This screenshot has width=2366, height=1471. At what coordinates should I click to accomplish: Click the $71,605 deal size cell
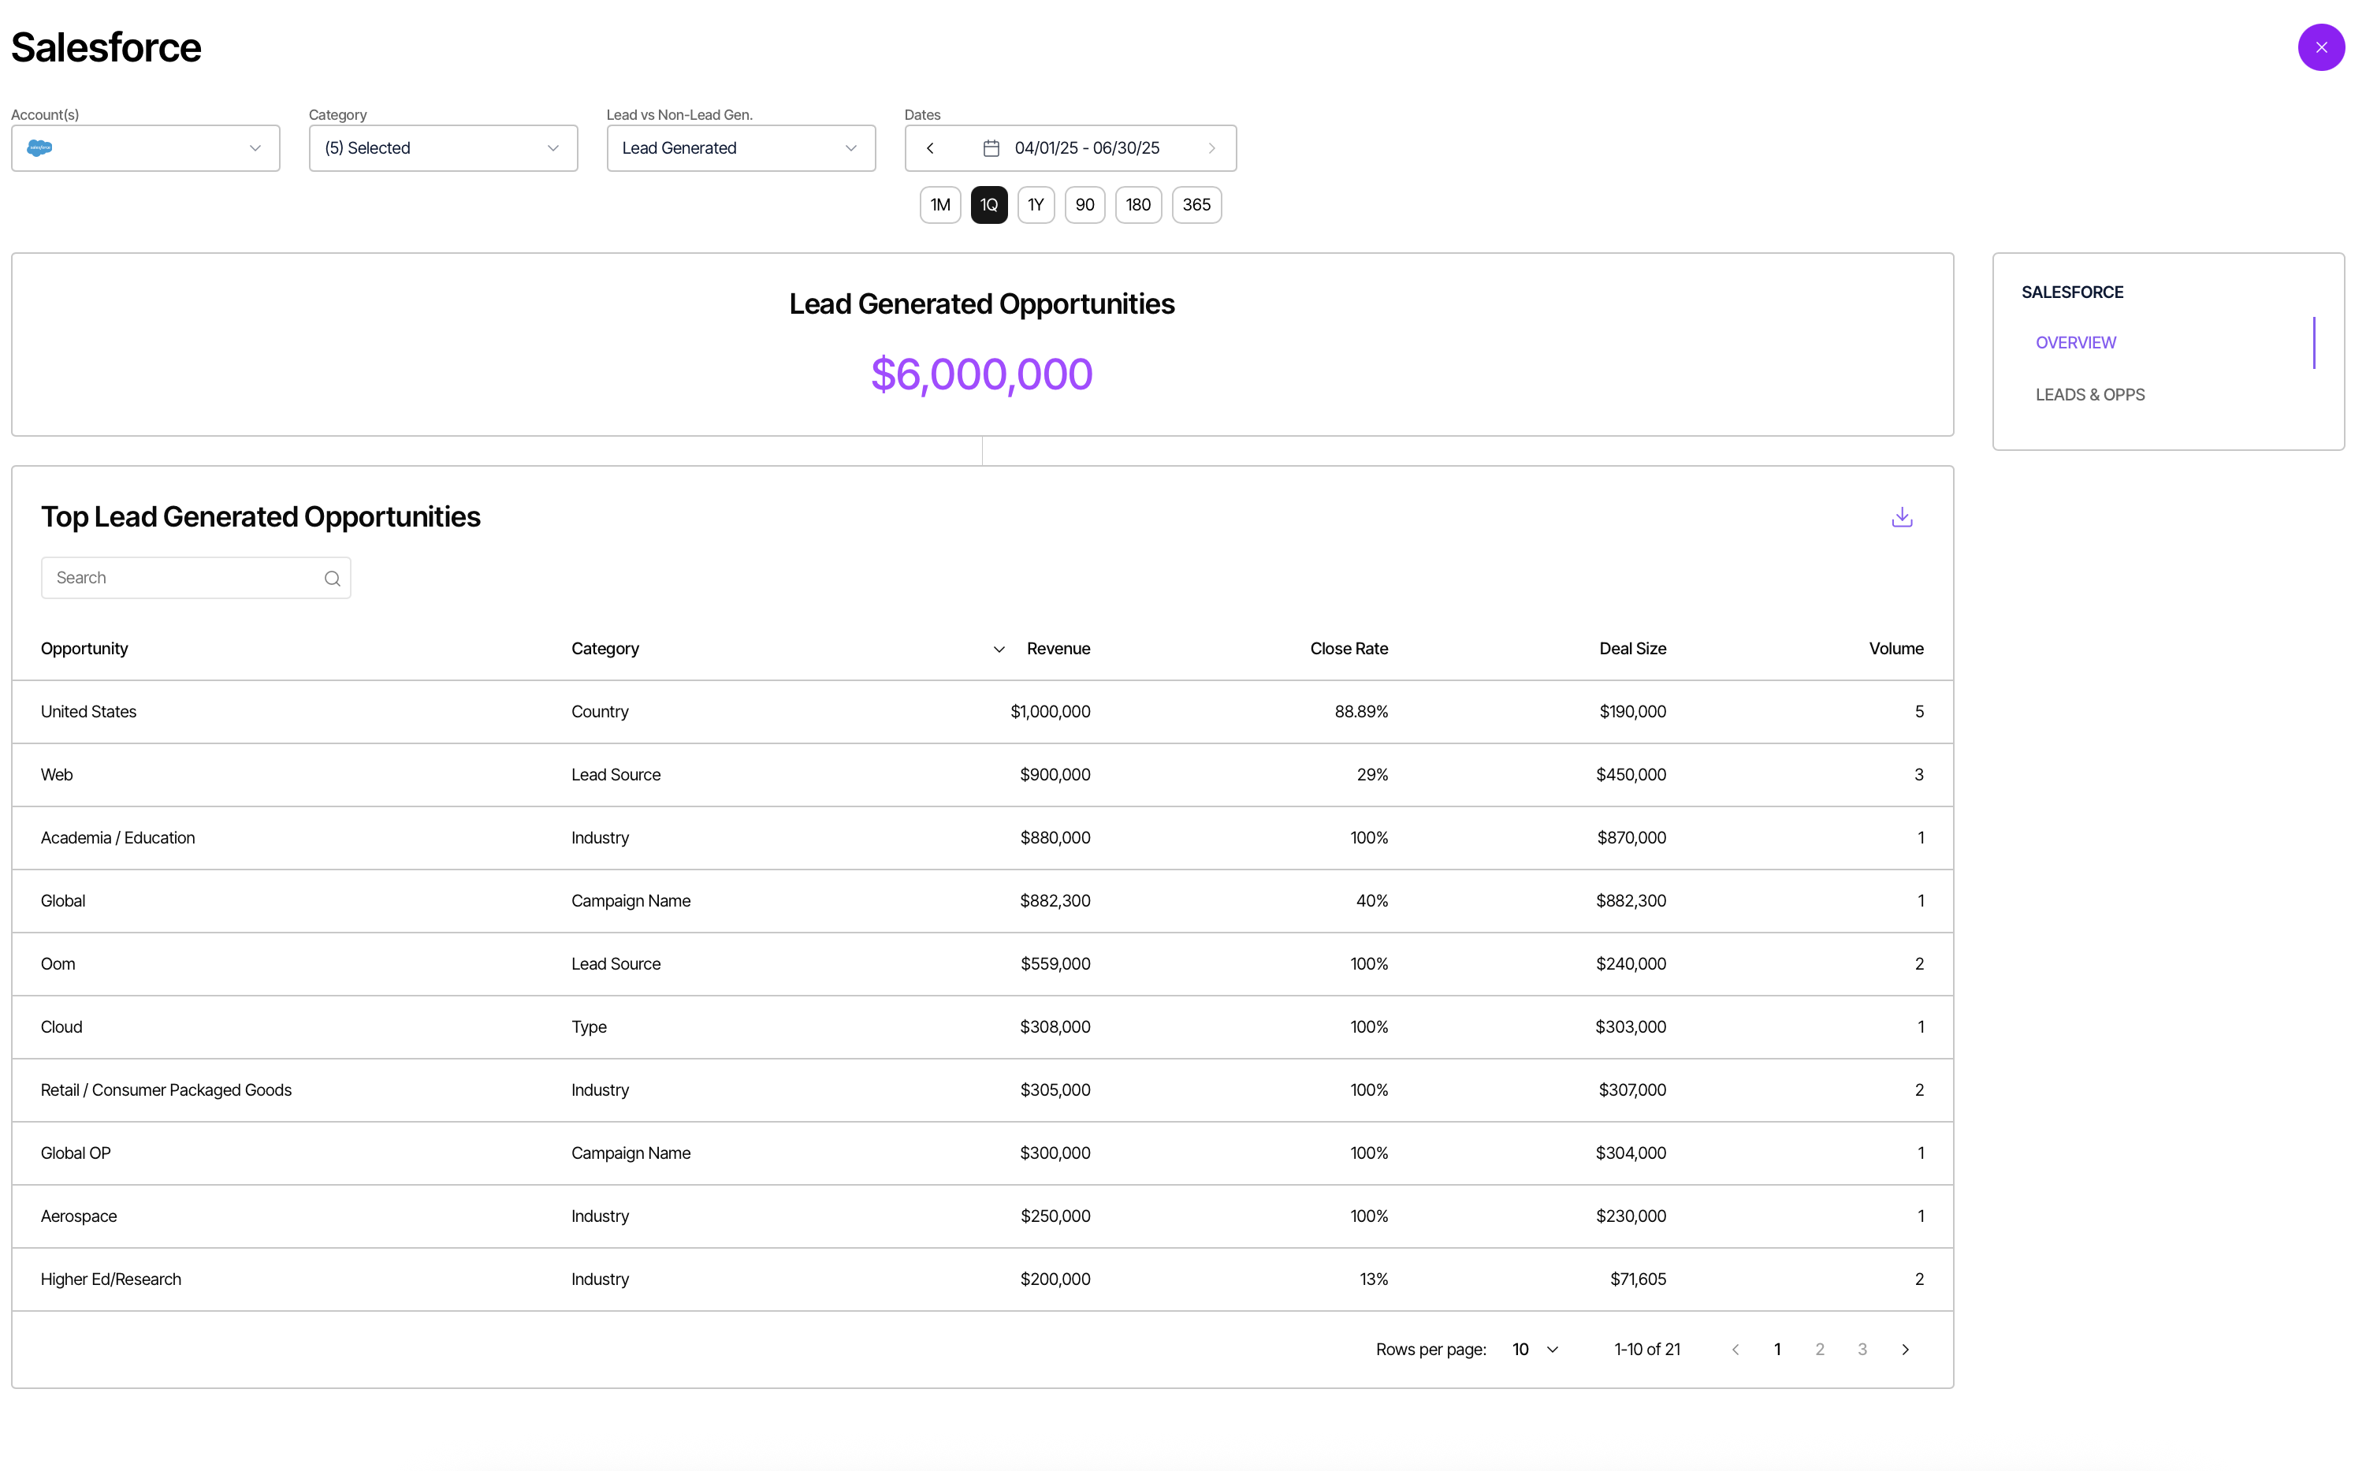tap(1638, 1279)
